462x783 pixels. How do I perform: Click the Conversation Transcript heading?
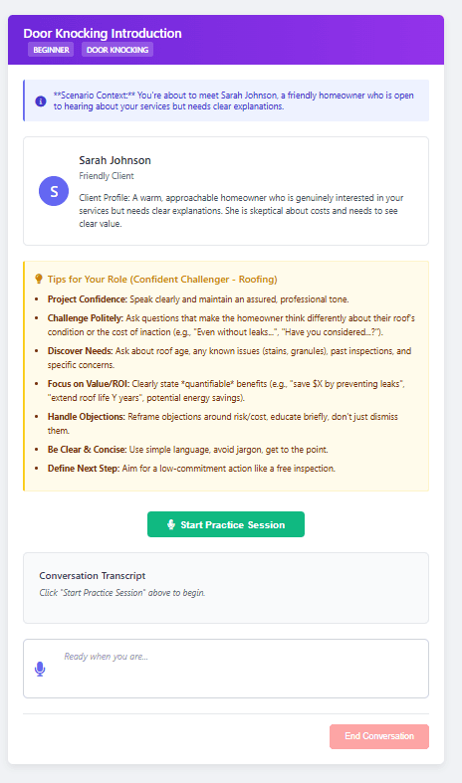[93, 575]
